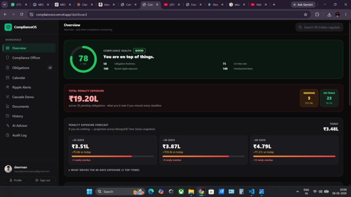Click the Obligations count badge 28
Image resolution: width=351 pixels, height=197 pixels.
click(x=50, y=68)
